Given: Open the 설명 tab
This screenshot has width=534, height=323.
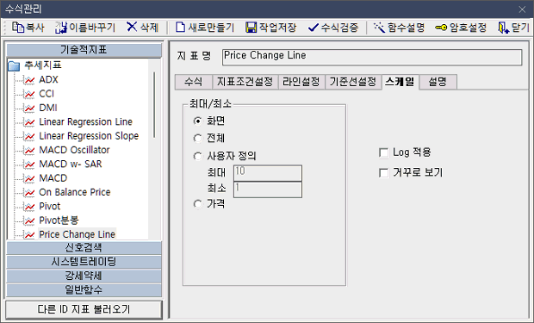Looking at the screenshot, I should (x=438, y=82).
